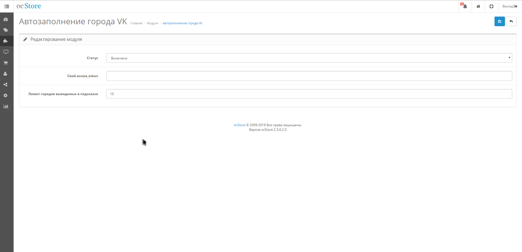This screenshot has height=252, width=522.
Task: Open the Extensions puzzle sidebar icon
Action: point(6,41)
